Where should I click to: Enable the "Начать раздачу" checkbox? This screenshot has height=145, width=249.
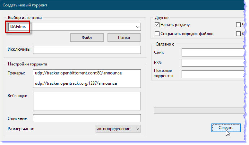157,25
